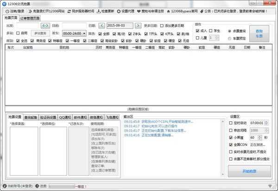Open the departure time 00:00-24:00 dropdown
Image resolution: width=278 pixels, height=191 pixels.
[x=74, y=33]
